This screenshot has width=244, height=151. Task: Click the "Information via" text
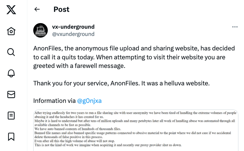tap(54, 101)
